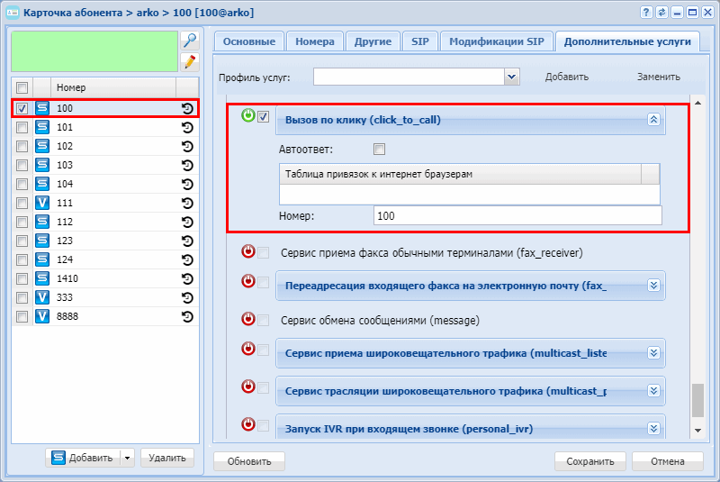Click the services list scrollbar thumb

(x=698, y=401)
